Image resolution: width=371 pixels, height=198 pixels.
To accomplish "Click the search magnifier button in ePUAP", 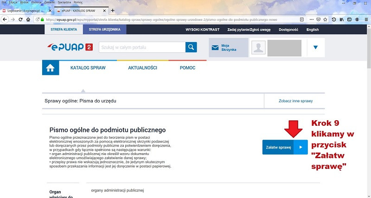I will click(x=191, y=48).
